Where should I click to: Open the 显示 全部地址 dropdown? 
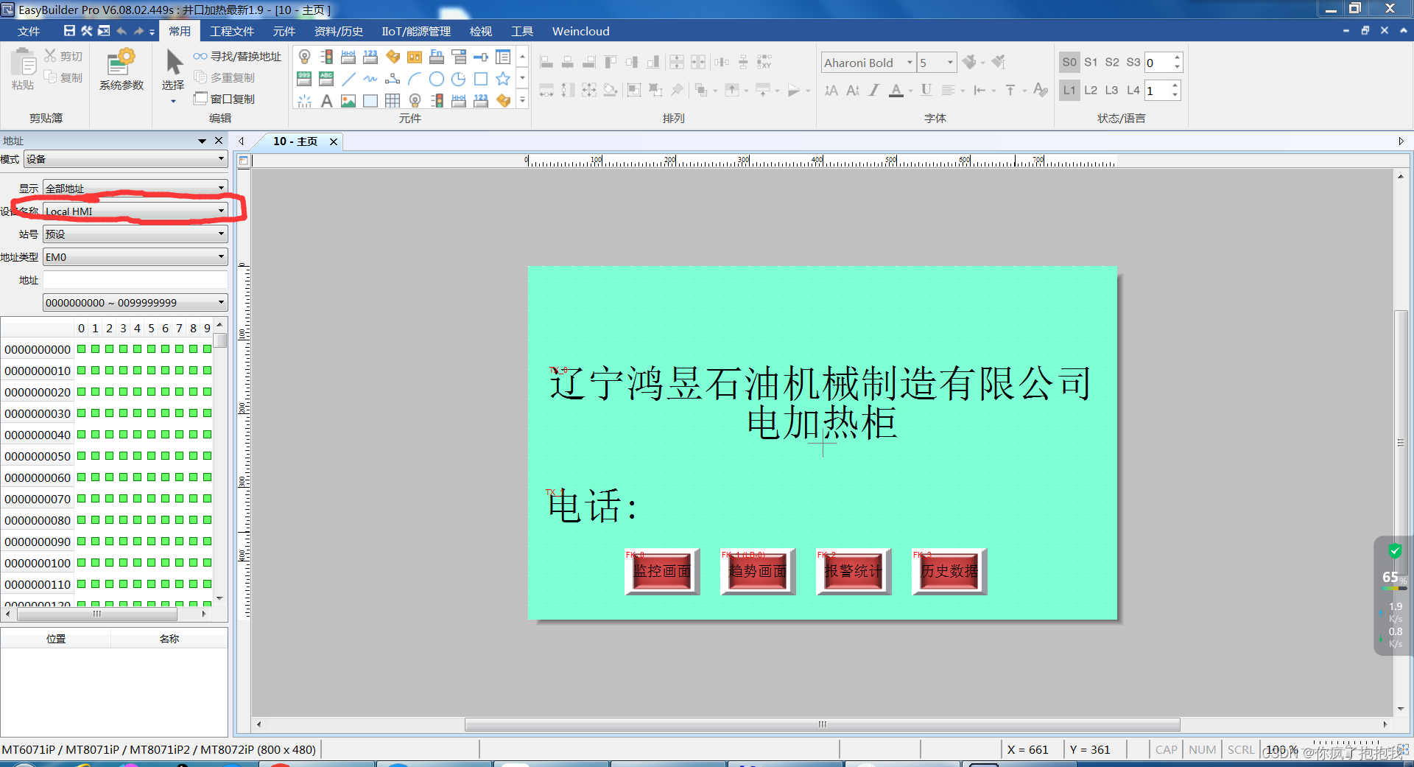tap(136, 188)
